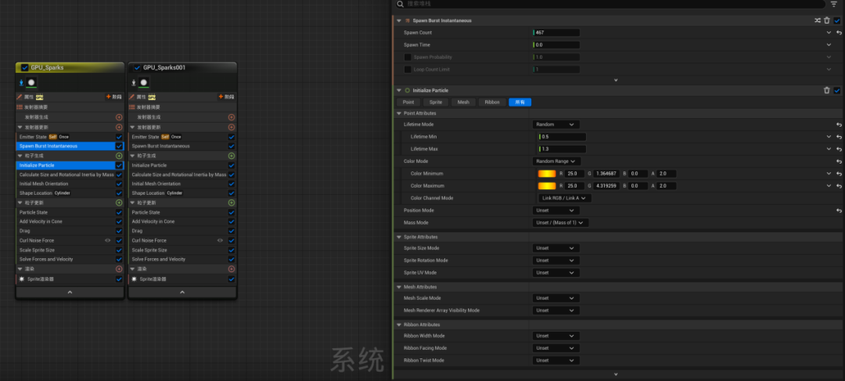Add a module to 粒子生成 in GPU_Sparks
This screenshot has width=845, height=381.
(x=119, y=156)
